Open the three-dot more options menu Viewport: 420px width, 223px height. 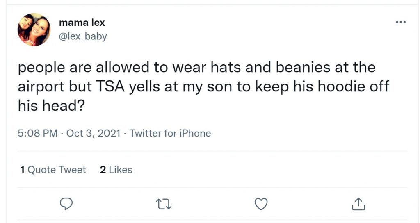pyautogui.click(x=401, y=22)
